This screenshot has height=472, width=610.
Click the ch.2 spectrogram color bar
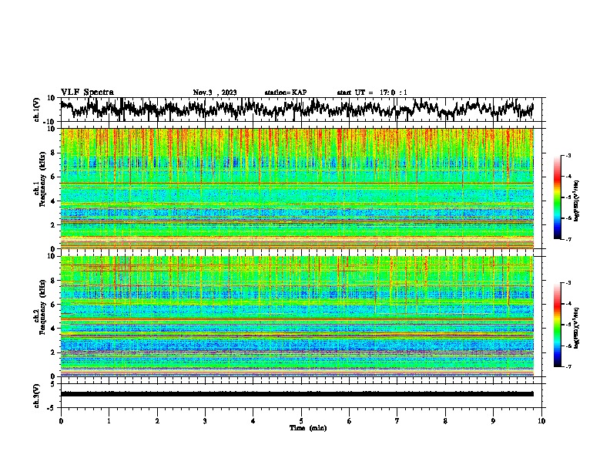click(557, 325)
